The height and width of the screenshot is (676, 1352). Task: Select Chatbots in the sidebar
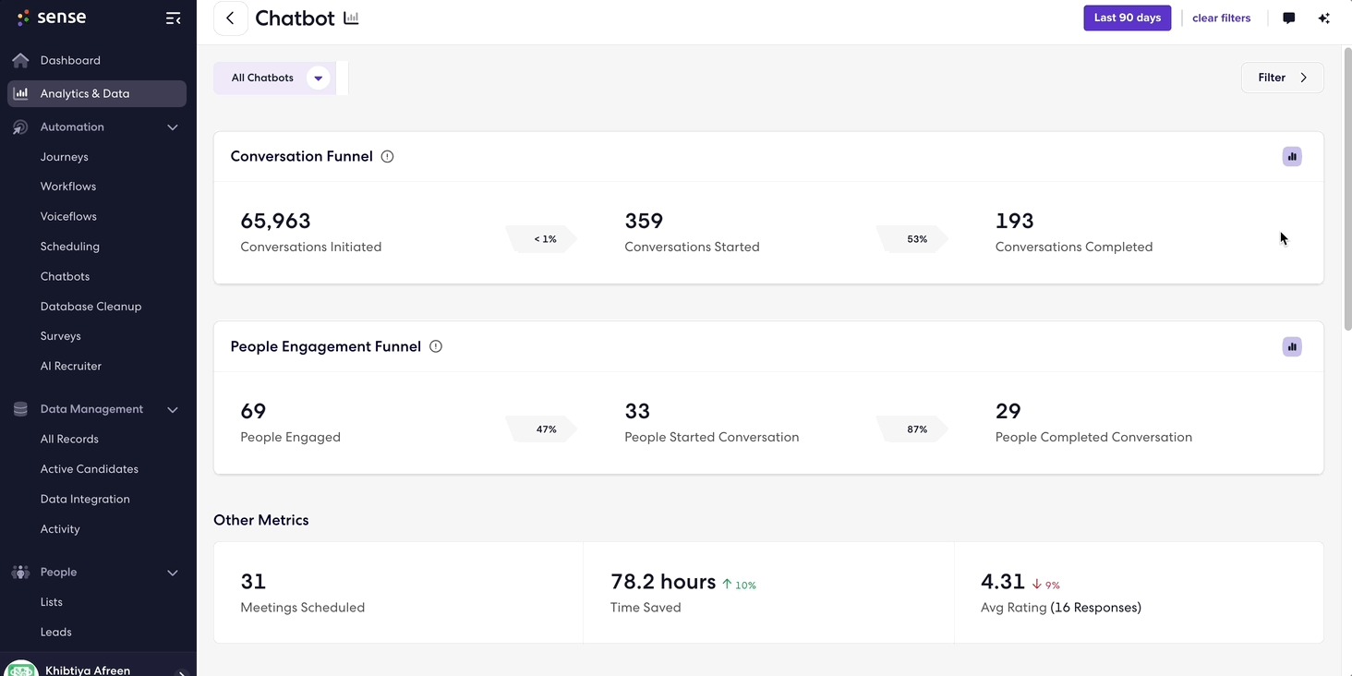tap(65, 275)
